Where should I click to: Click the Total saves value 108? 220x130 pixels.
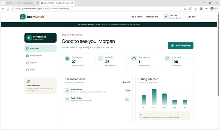tap(175, 62)
